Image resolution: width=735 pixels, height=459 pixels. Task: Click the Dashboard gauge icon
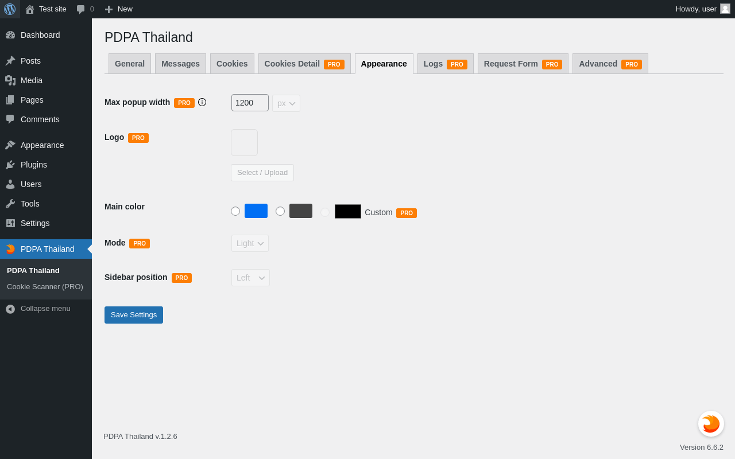pos(10,35)
